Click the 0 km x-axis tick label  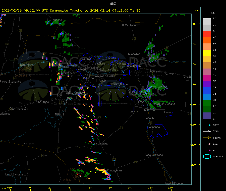click(30, 187)
